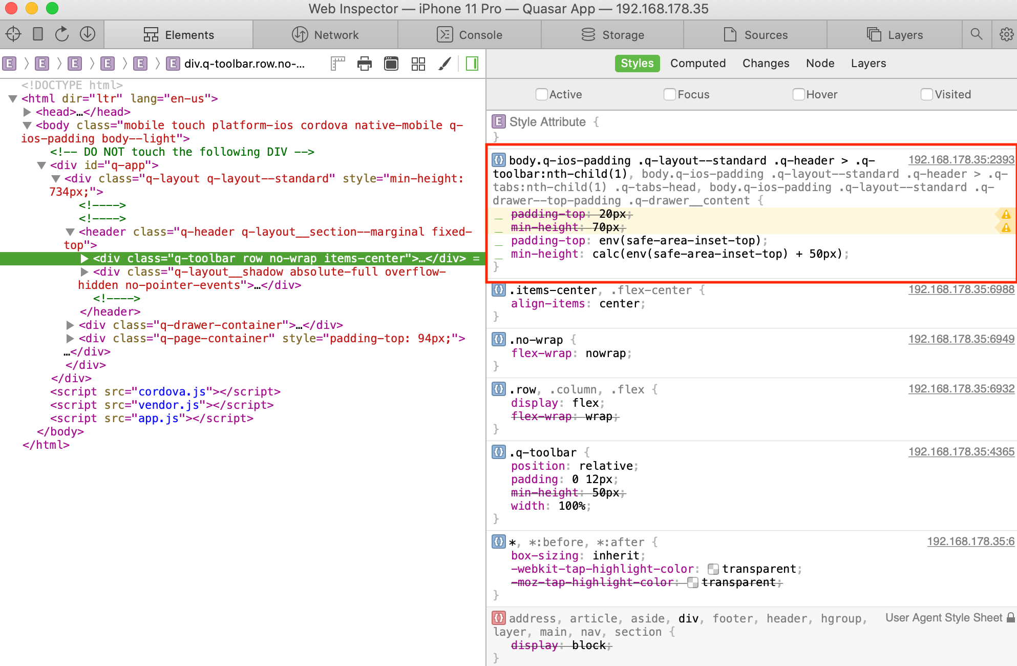Enable the Hover pseudo-class checkbox
1017x666 pixels.
coord(798,94)
